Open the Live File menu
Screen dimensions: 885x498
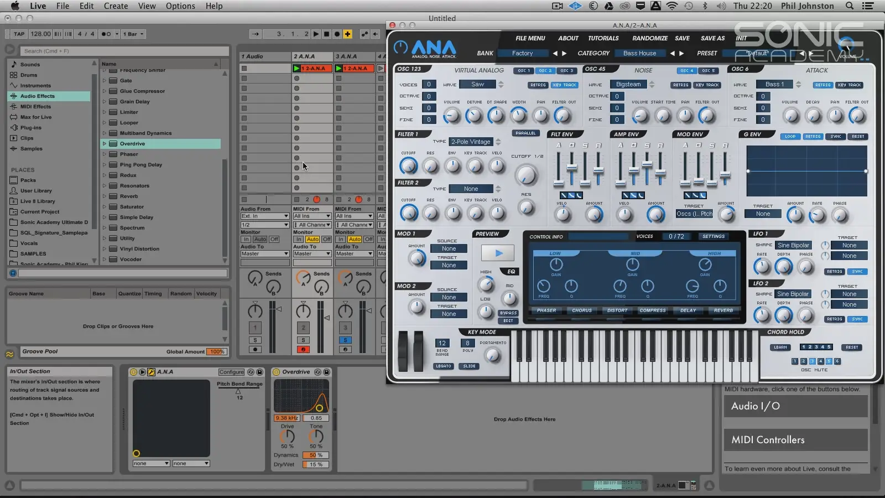click(63, 6)
